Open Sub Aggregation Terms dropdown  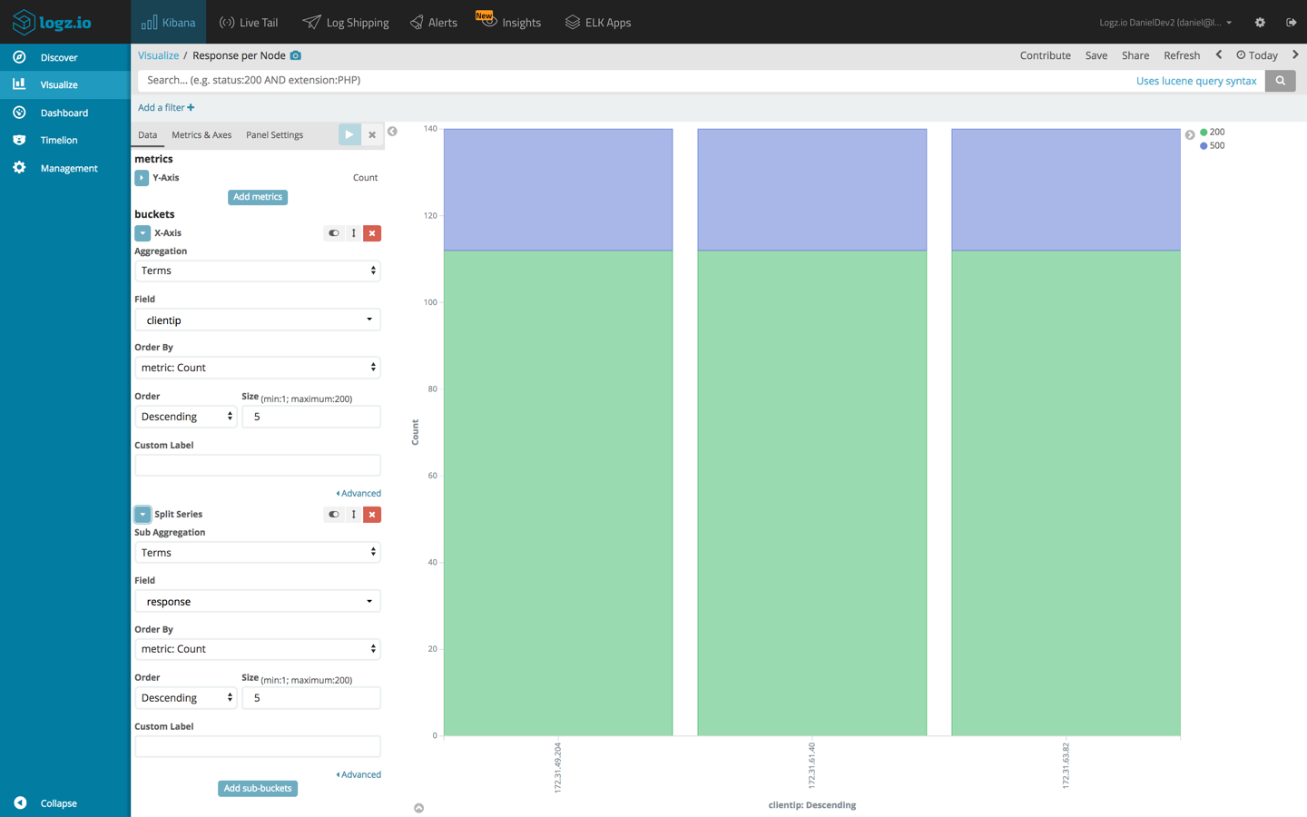(x=258, y=552)
